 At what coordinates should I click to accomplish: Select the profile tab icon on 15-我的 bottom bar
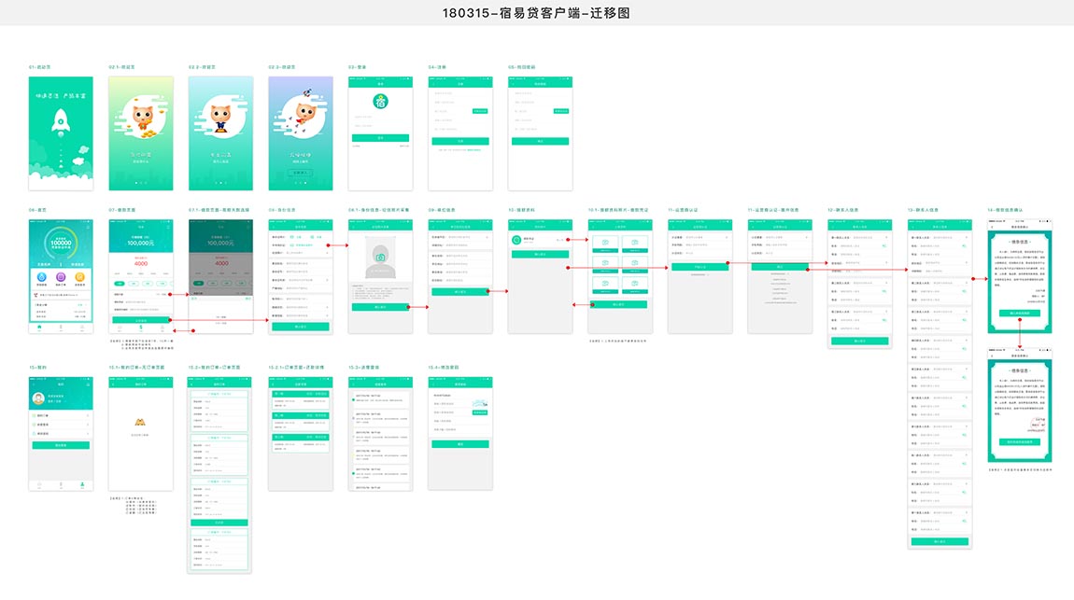click(x=80, y=484)
